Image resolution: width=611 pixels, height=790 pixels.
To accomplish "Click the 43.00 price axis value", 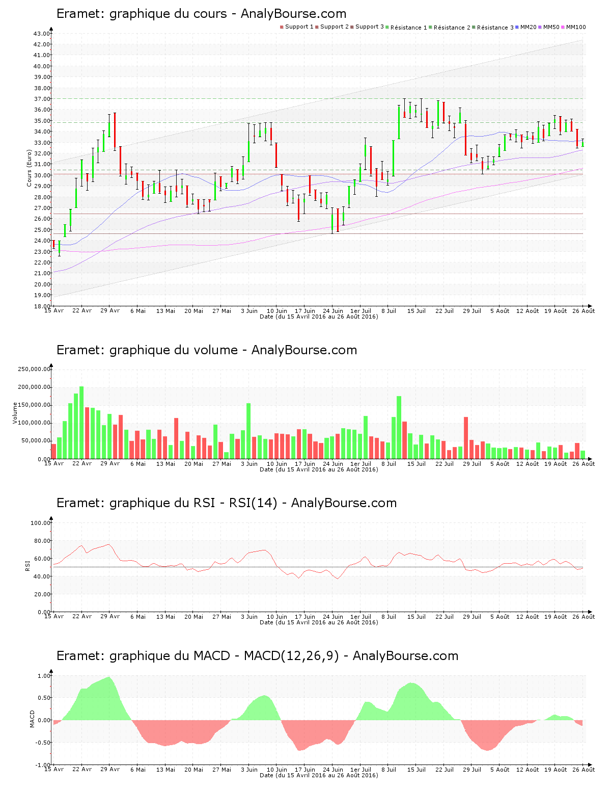I will click(42, 34).
